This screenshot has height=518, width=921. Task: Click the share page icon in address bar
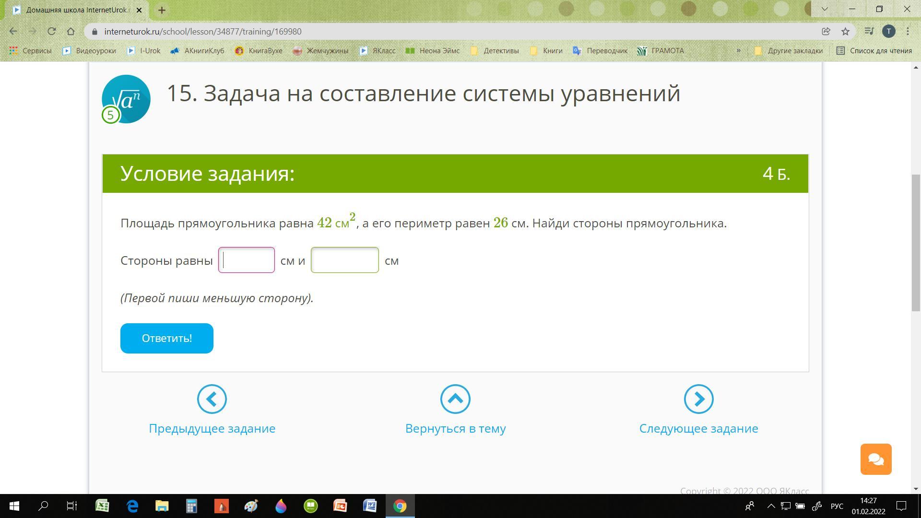[826, 32]
